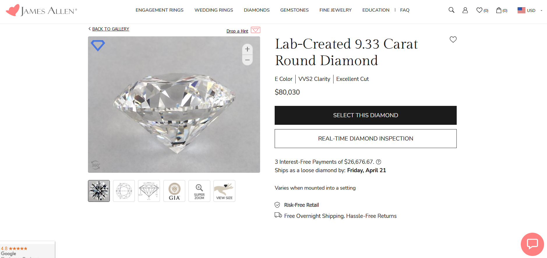The image size is (547, 258).
Task: Click the 360 degree rotate icon
Action: tap(96, 165)
